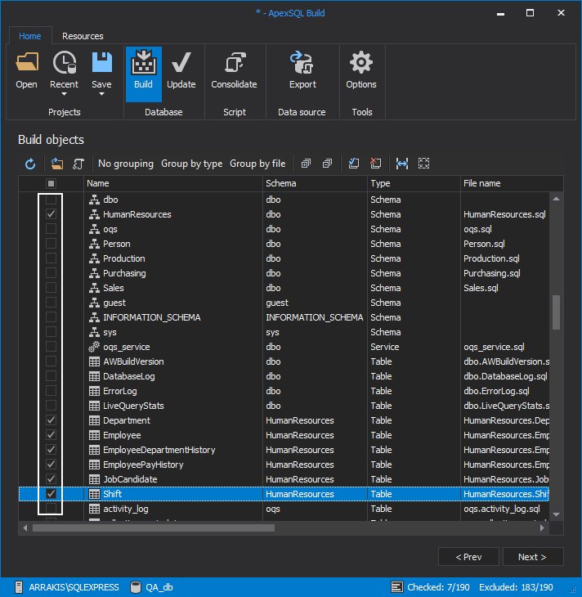Check the Sales schema checkbox
This screenshot has width=582, height=597.
click(x=51, y=288)
